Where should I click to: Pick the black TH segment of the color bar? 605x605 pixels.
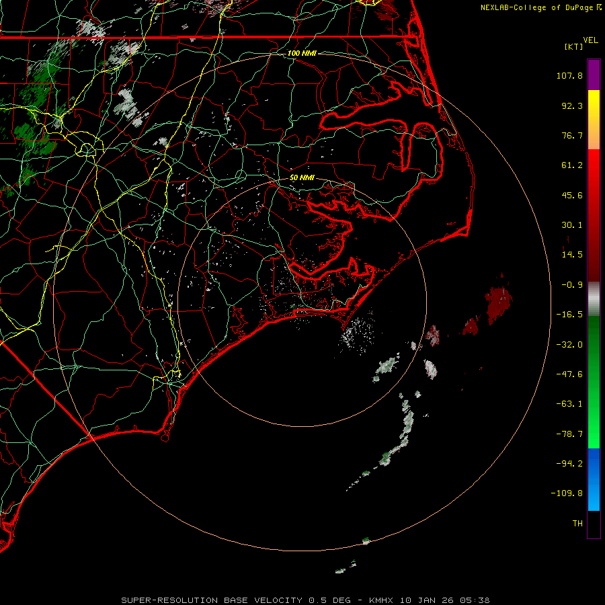(x=594, y=524)
